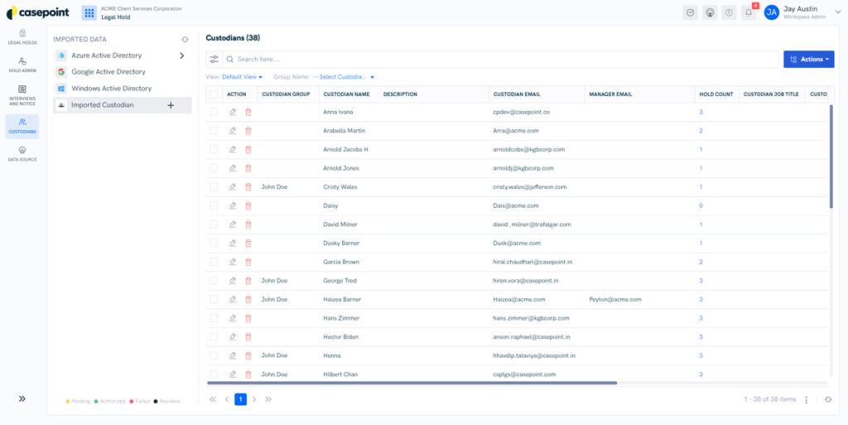Image resolution: width=848 pixels, height=425 pixels.
Task: Go to the next page arrow
Action: 254,399
